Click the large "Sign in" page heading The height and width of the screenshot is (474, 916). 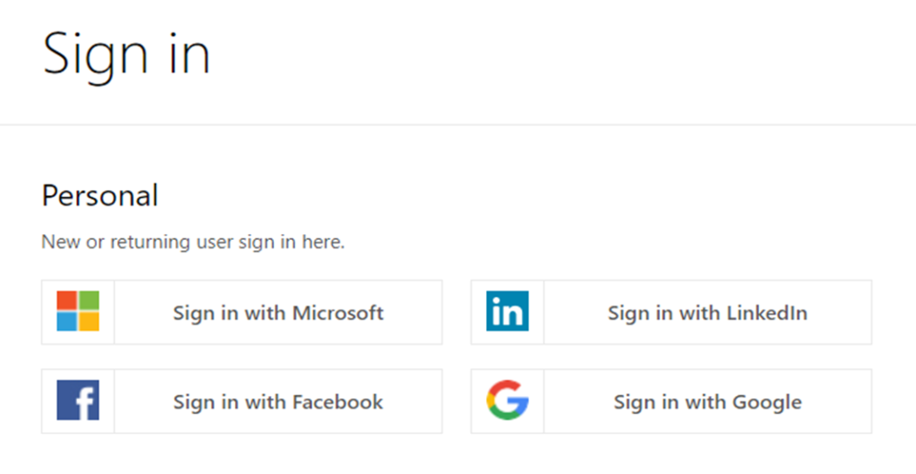click(x=126, y=53)
